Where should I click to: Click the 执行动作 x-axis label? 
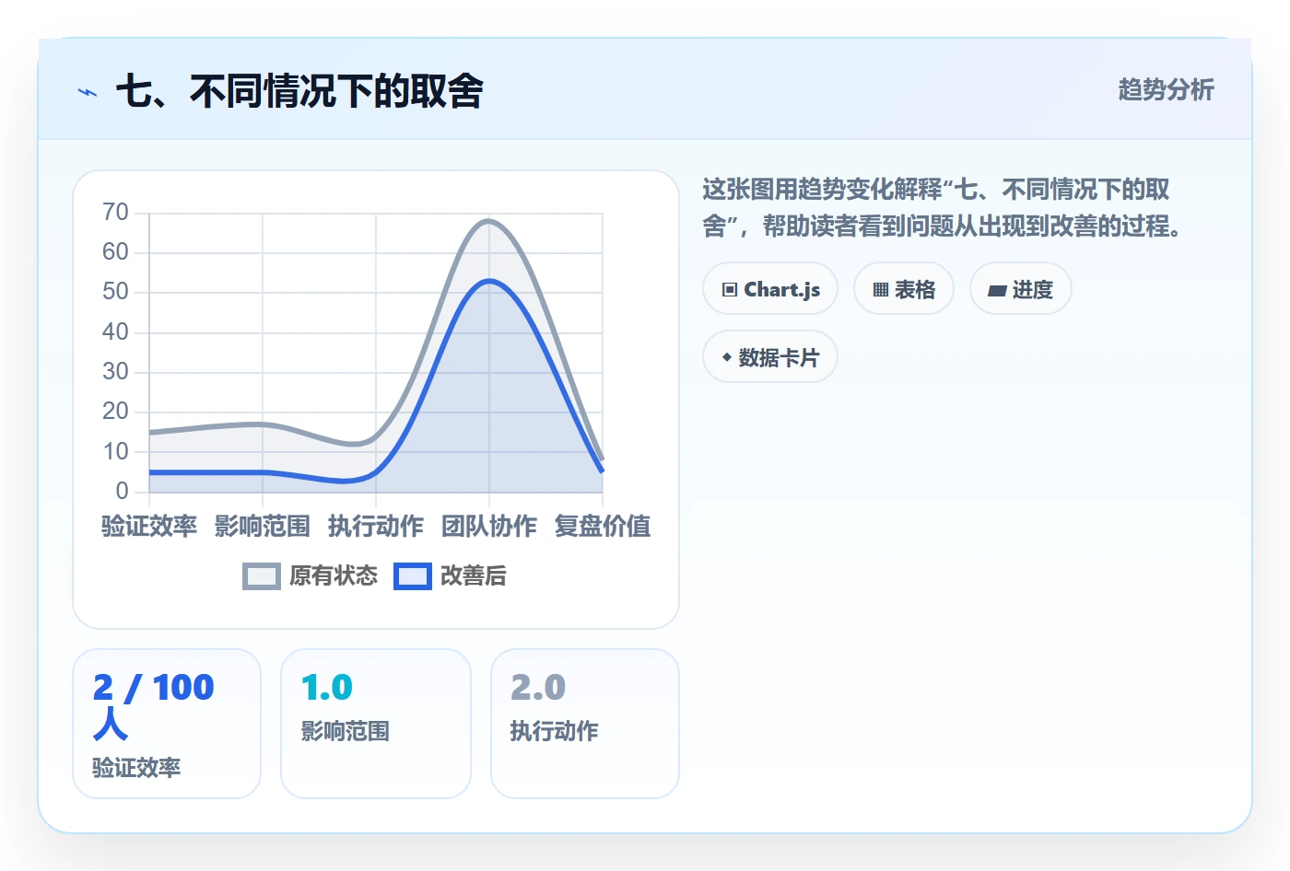(376, 526)
